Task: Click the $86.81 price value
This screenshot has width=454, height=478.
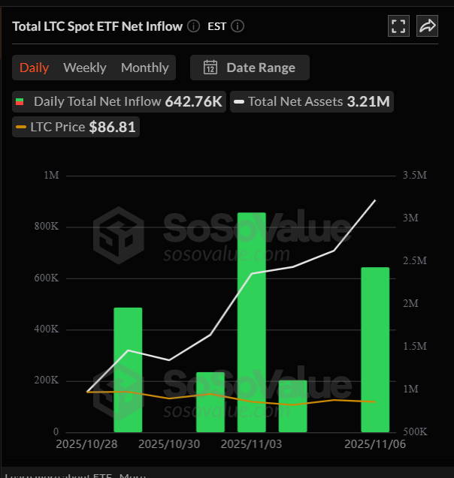Action: click(112, 127)
